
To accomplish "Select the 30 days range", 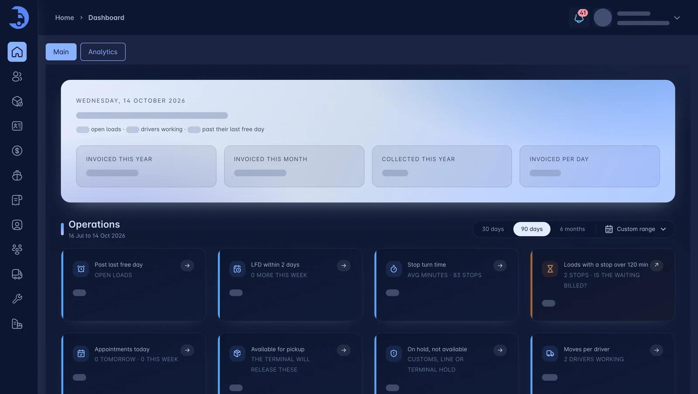I will click(493, 229).
